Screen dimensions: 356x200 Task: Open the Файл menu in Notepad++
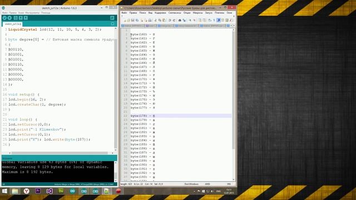[124, 13]
